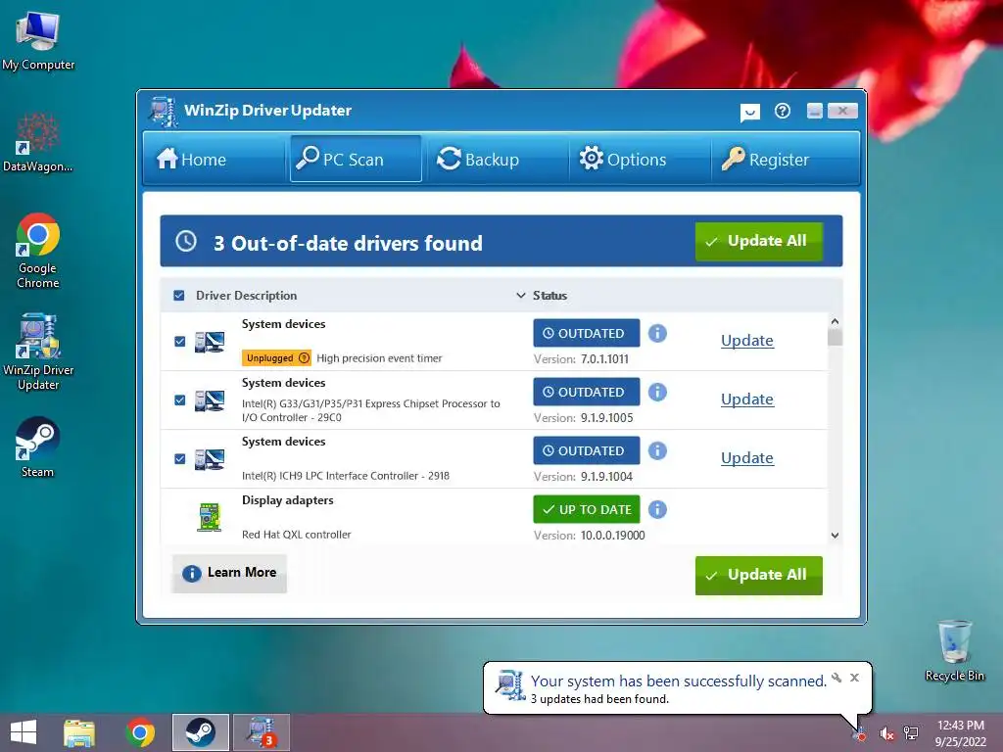
Task: Select the Google Chrome desktop shortcut
Action: coord(38,251)
